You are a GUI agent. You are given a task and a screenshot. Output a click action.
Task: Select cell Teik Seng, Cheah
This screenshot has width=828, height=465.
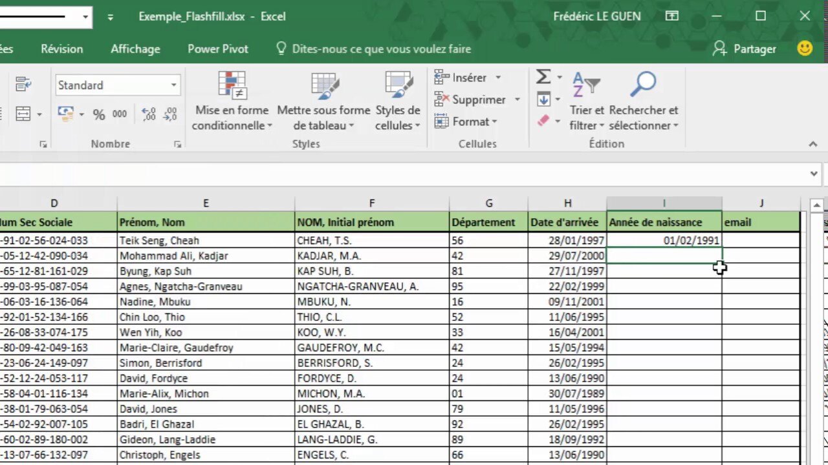206,240
